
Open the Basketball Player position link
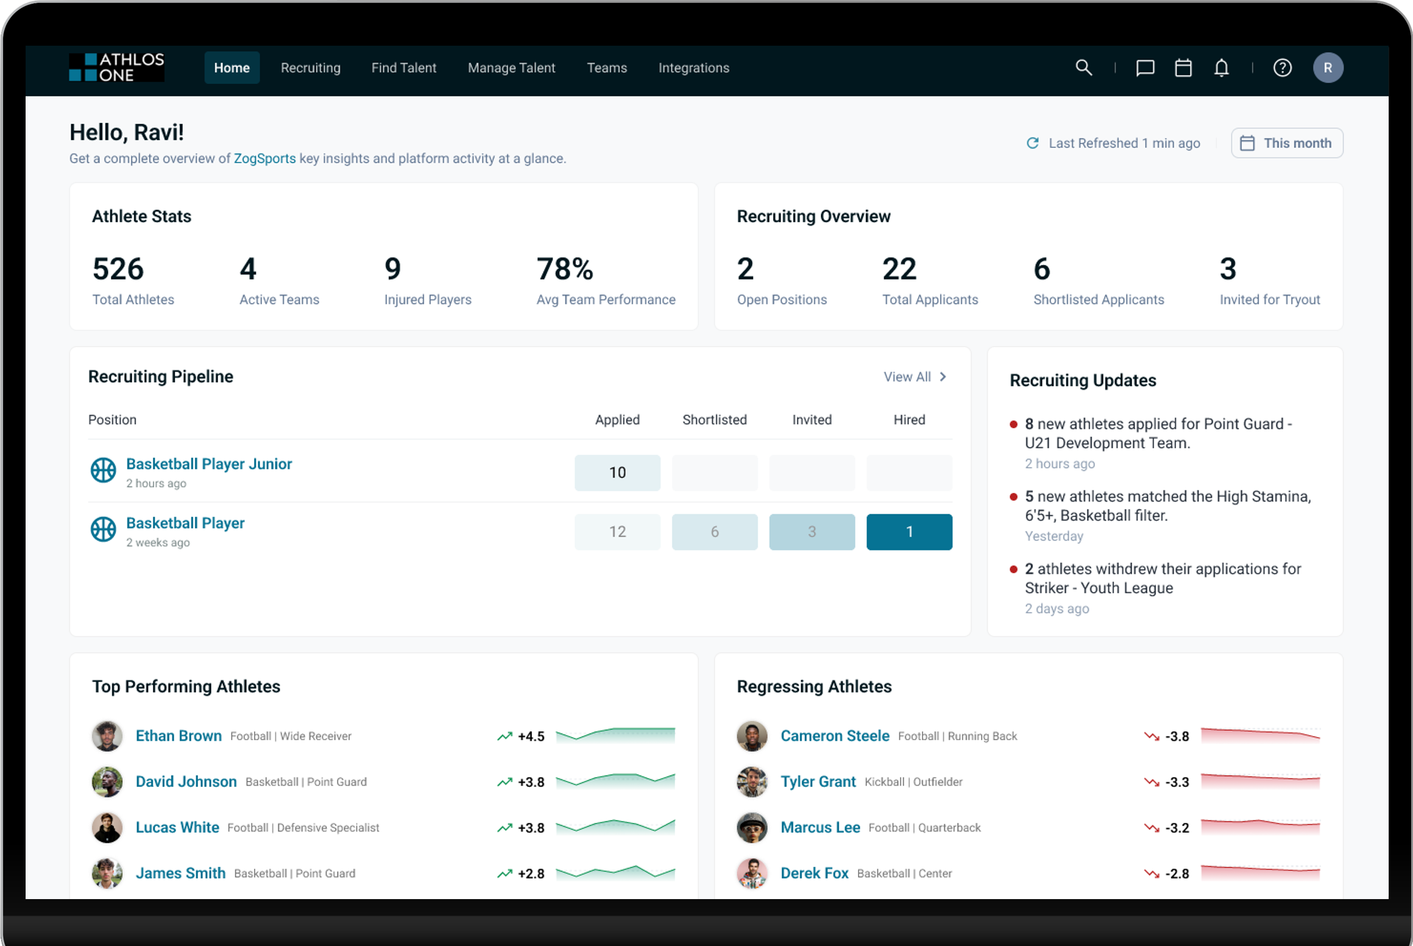coord(185,523)
